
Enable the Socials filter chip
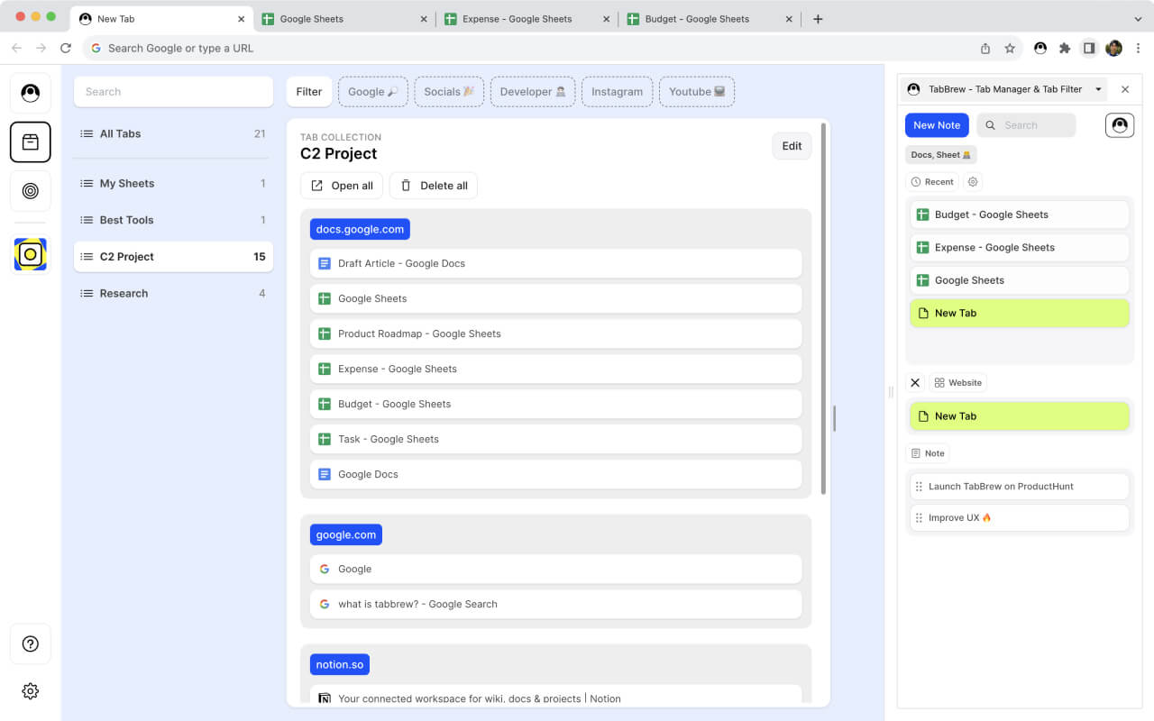449,91
